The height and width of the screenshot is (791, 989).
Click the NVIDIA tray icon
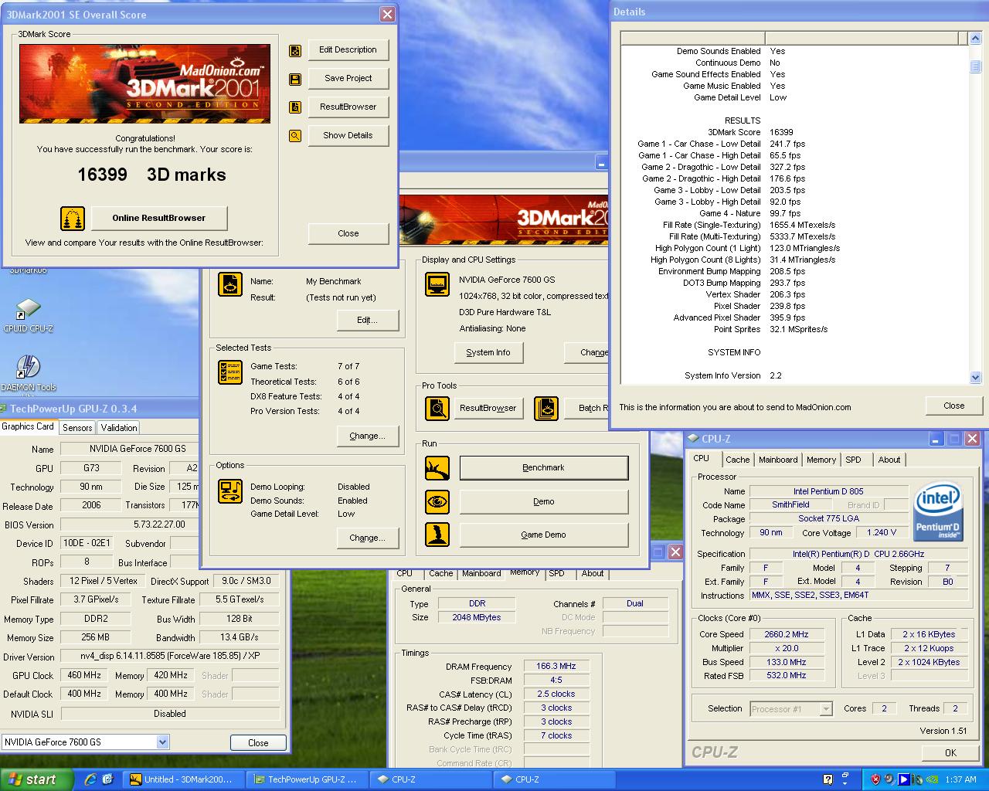point(933,779)
